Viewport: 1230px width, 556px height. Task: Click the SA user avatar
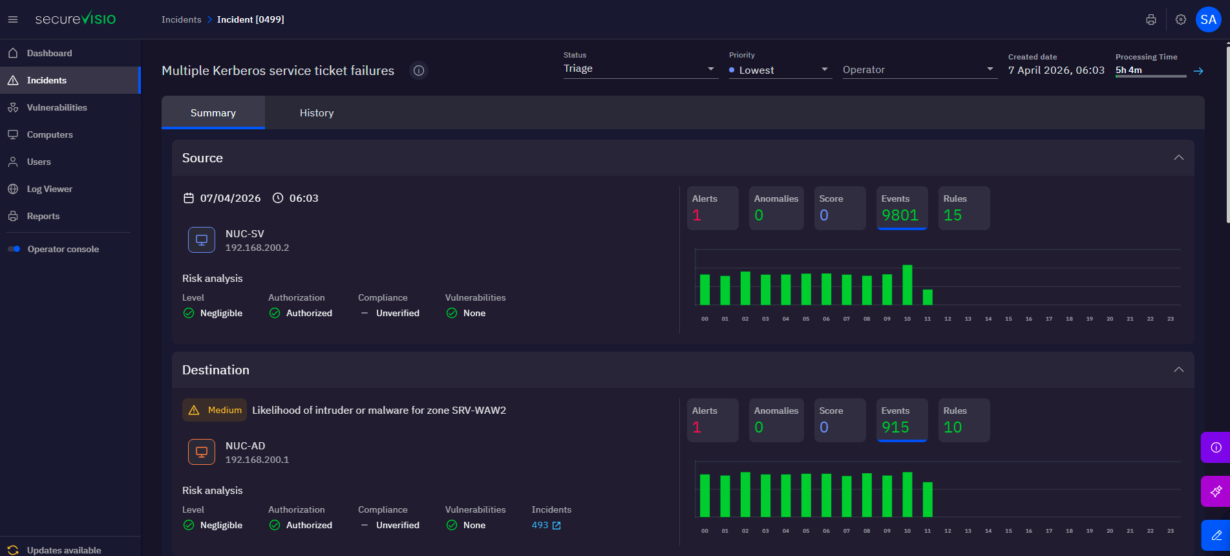[x=1208, y=19]
